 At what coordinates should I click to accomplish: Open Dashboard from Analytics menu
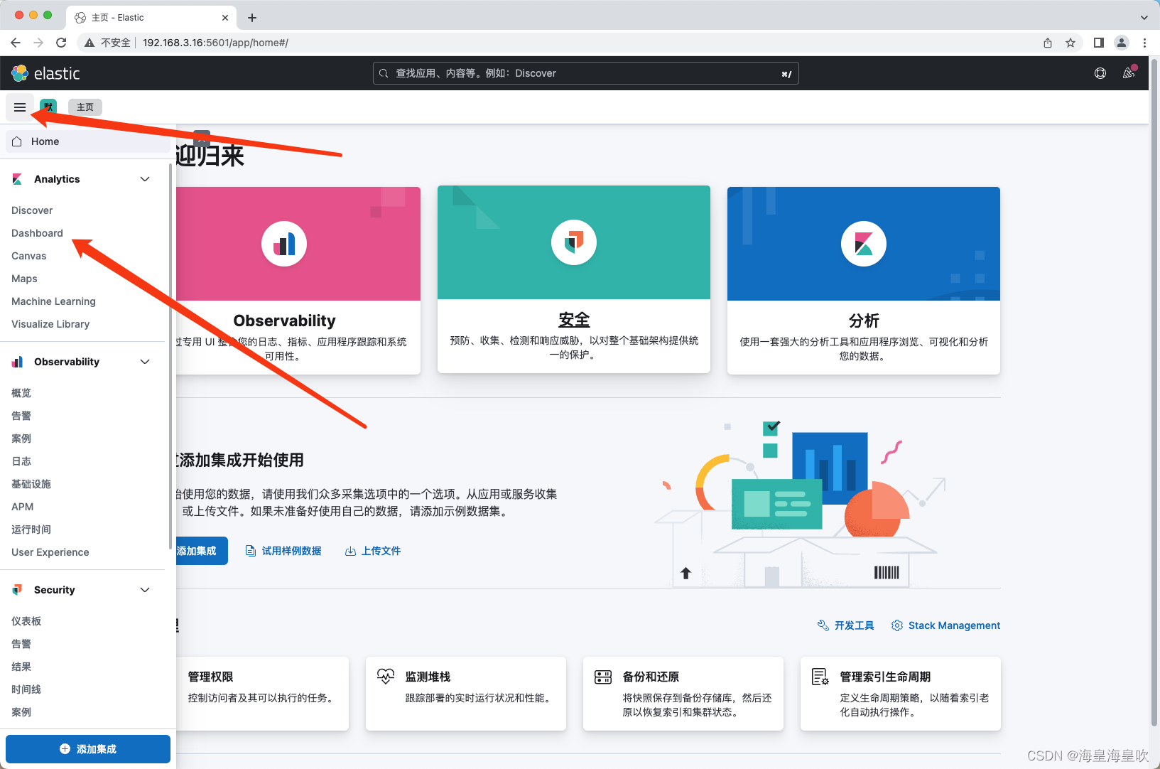click(x=37, y=233)
